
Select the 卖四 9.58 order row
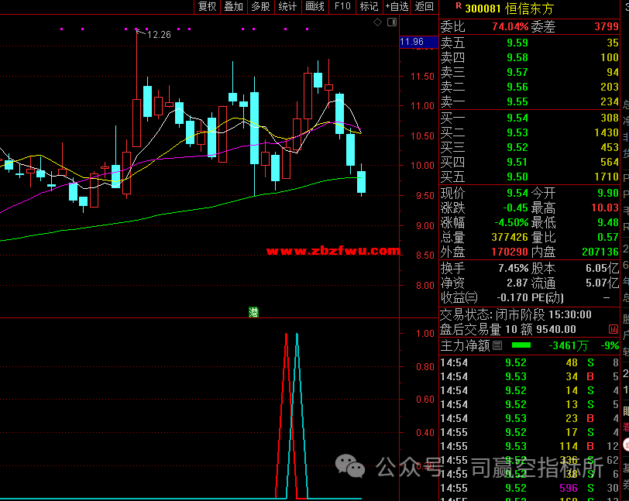[x=530, y=57]
